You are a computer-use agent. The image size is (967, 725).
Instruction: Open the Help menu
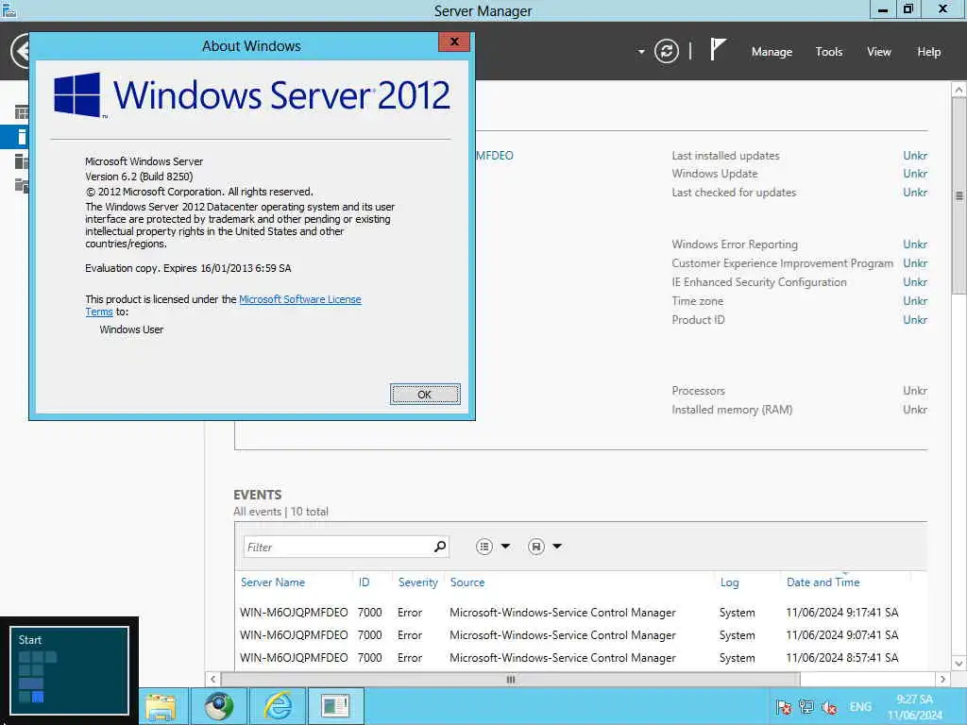click(x=929, y=52)
